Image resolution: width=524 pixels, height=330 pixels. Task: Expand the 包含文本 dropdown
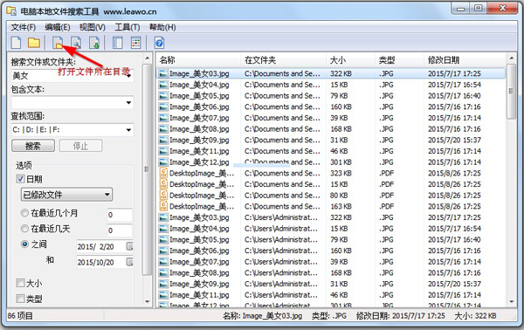click(x=129, y=102)
